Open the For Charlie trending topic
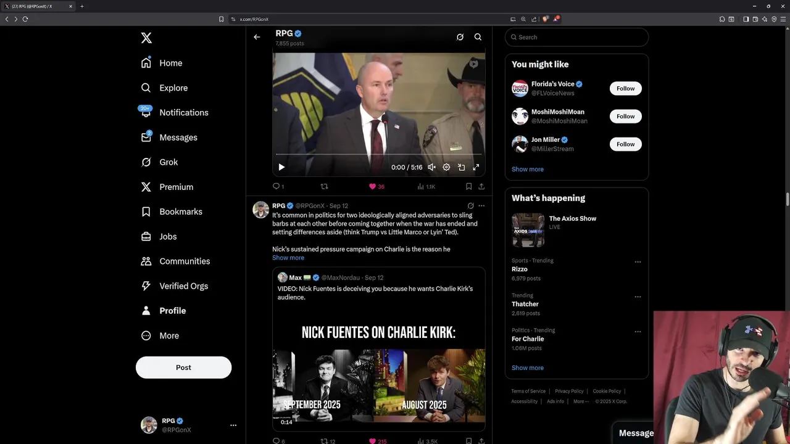Viewport: 790px width, 444px height. (528, 339)
